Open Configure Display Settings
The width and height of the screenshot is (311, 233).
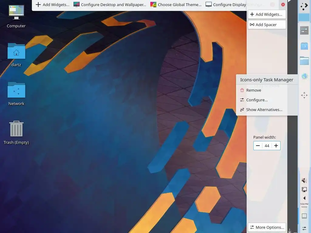pyautogui.click(x=235, y=5)
